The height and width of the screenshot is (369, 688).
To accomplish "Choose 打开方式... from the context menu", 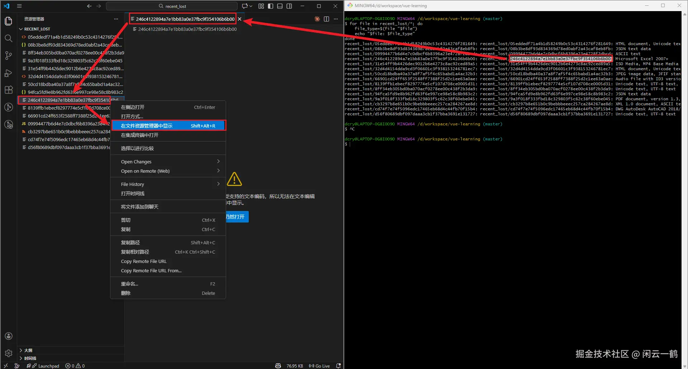I will pyautogui.click(x=168, y=116).
